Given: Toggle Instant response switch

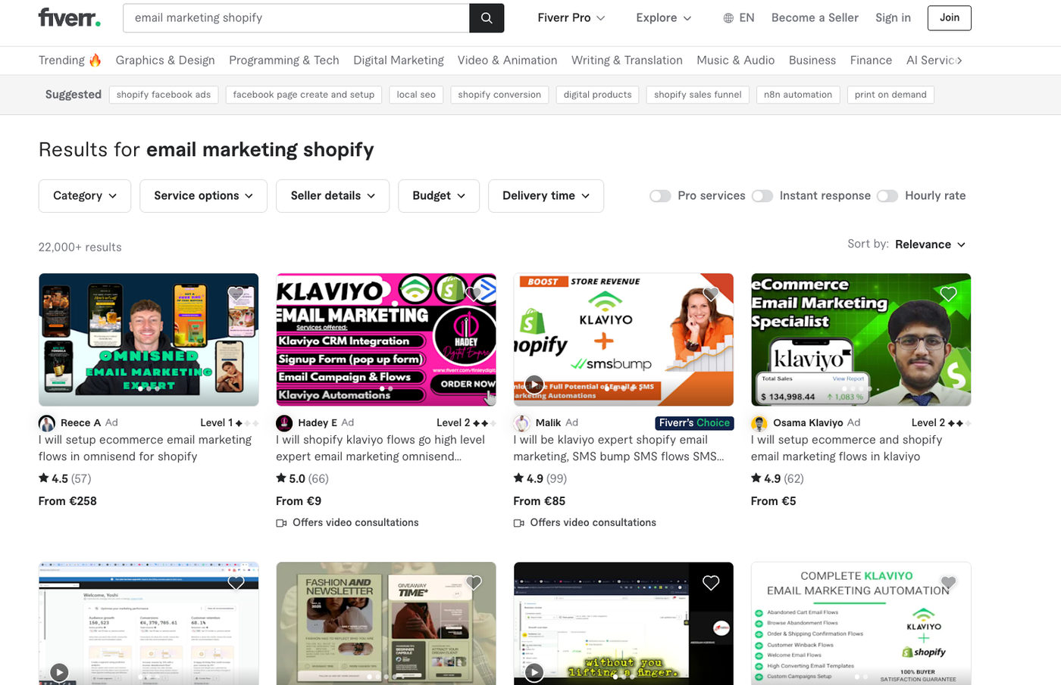Looking at the screenshot, I should tap(762, 196).
